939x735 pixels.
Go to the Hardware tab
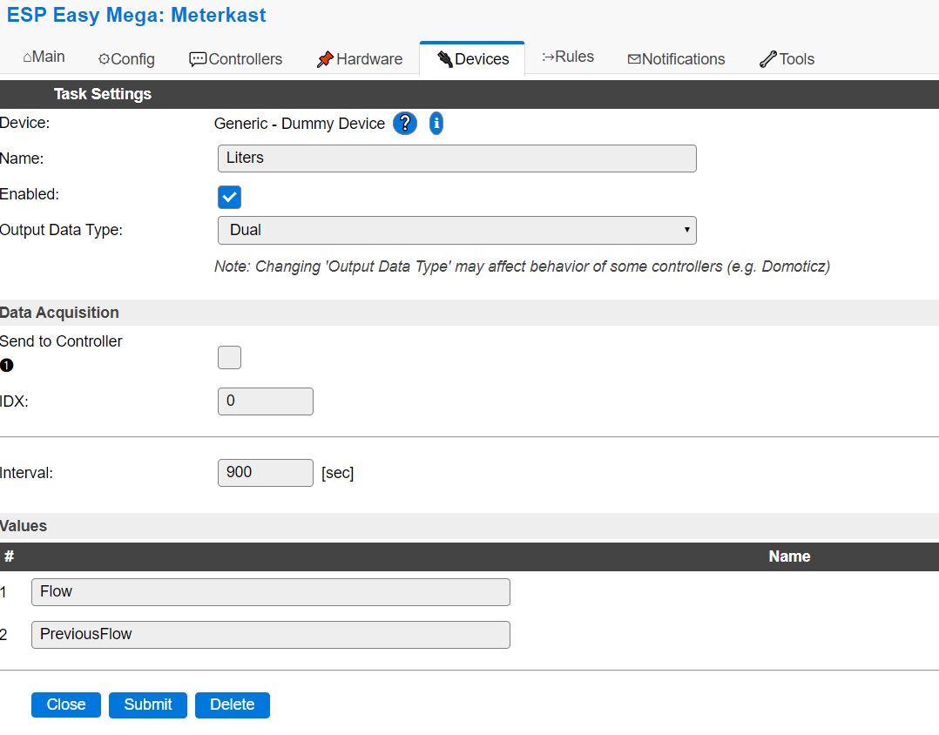tap(359, 59)
